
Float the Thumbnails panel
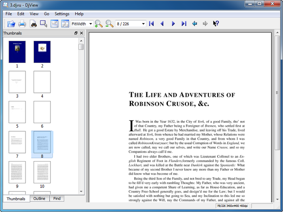tap(76, 33)
